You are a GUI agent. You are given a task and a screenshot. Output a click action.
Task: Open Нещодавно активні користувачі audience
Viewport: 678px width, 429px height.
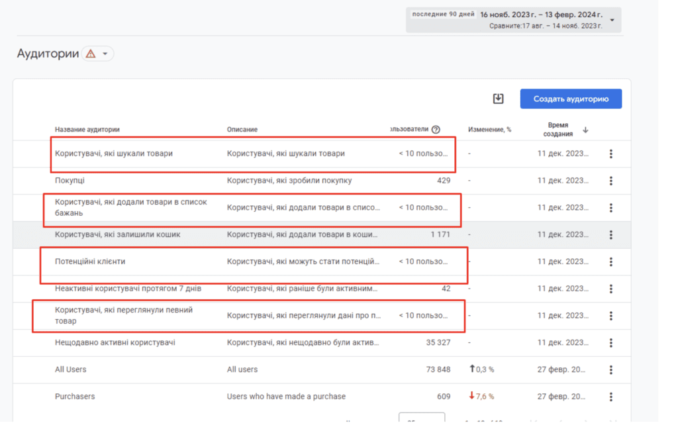pyautogui.click(x=115, y=342)
